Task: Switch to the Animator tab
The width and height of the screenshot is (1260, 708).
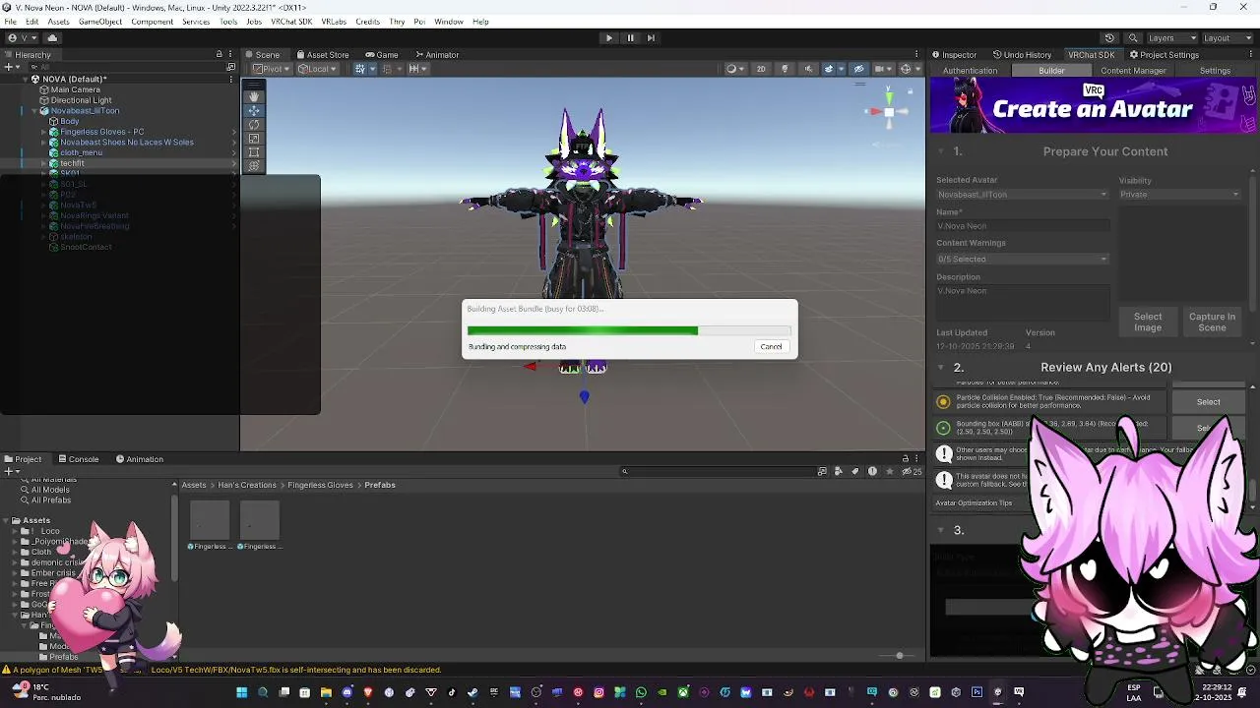Action: [436, 55]
